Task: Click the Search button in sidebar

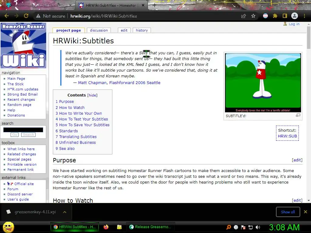Action: [28, 135]
